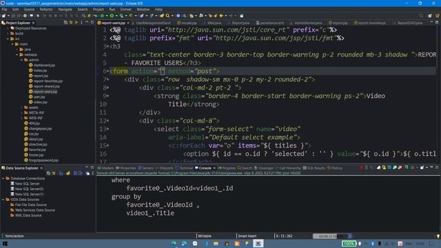
Task: Select New SQL Server(1) connection
Action: coord(27,194)
